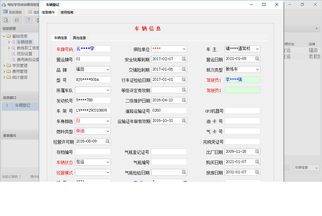The image size is (322, 216).
Task: Open the 车辆状态 dropdown
Action: click(108, 162)
